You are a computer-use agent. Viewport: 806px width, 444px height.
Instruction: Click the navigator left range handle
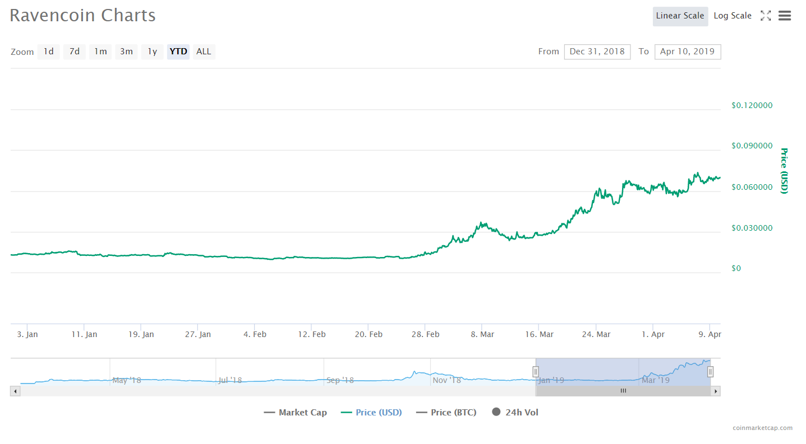tap(536, 372)
